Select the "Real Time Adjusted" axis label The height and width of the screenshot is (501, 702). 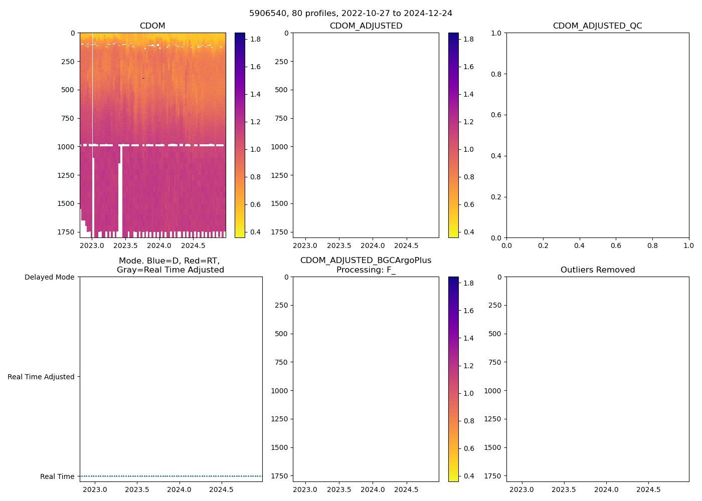coord(41,377)
